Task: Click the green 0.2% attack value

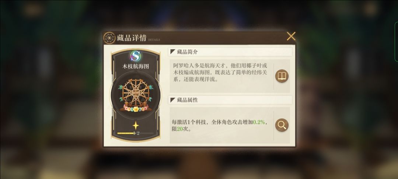Action: coord(259,122)
